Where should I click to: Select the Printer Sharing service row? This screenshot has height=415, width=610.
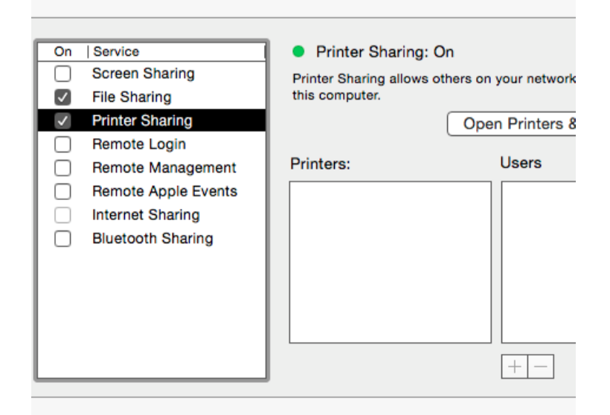pos(152,120)
